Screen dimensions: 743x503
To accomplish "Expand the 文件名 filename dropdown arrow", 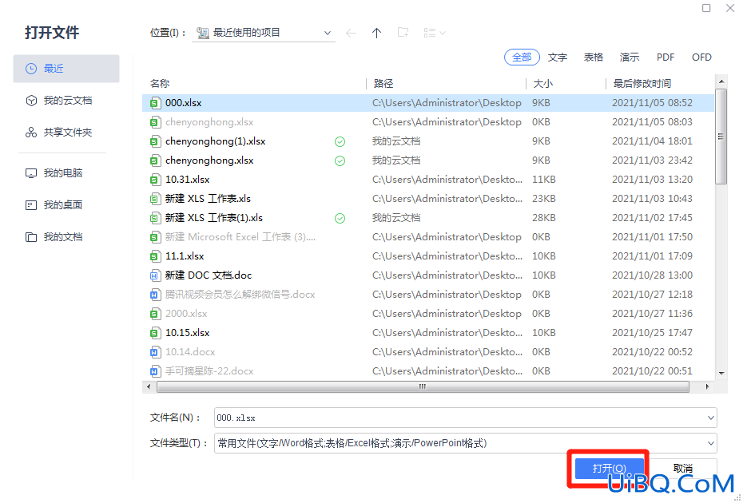I will [x=710, y=418].
